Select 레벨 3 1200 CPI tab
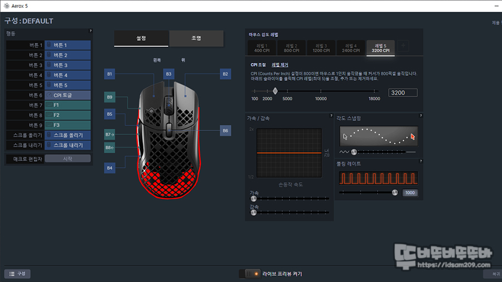The width and height of the screenshot is (502, 282). click(x=321, y=48)
